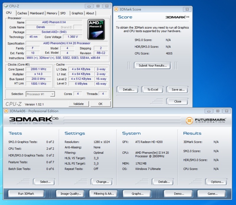Click the Revision value RB-C2

101,53
